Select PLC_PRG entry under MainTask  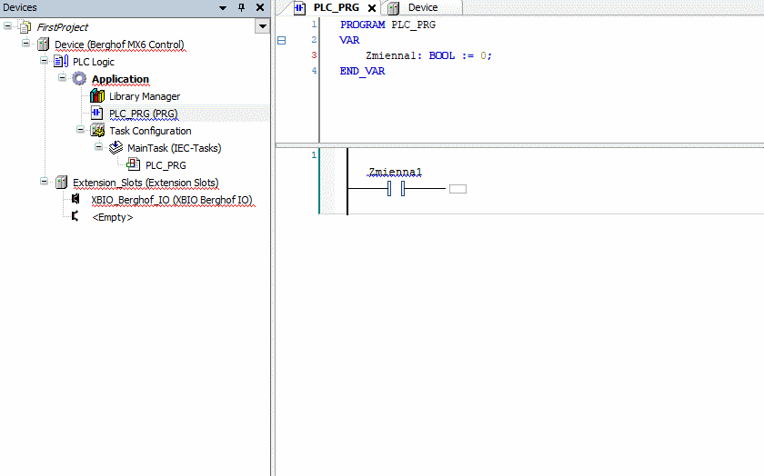click(166, 165)
